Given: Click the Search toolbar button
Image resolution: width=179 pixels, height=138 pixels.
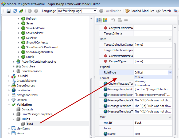Looking at the screenshot, I should point(164,11).
